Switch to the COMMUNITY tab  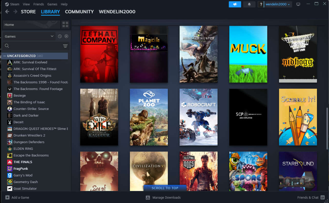pyautogui.click(x=79, y=12)
